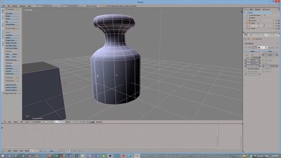Image resolution: width=281 pixels, height=158 pixels.
Task: Click the Info editor type icon
Action: click(x=4, y=6)
